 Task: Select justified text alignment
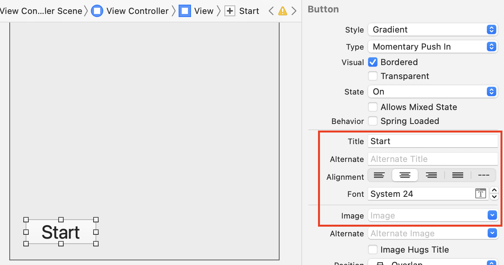click(458, 176)
